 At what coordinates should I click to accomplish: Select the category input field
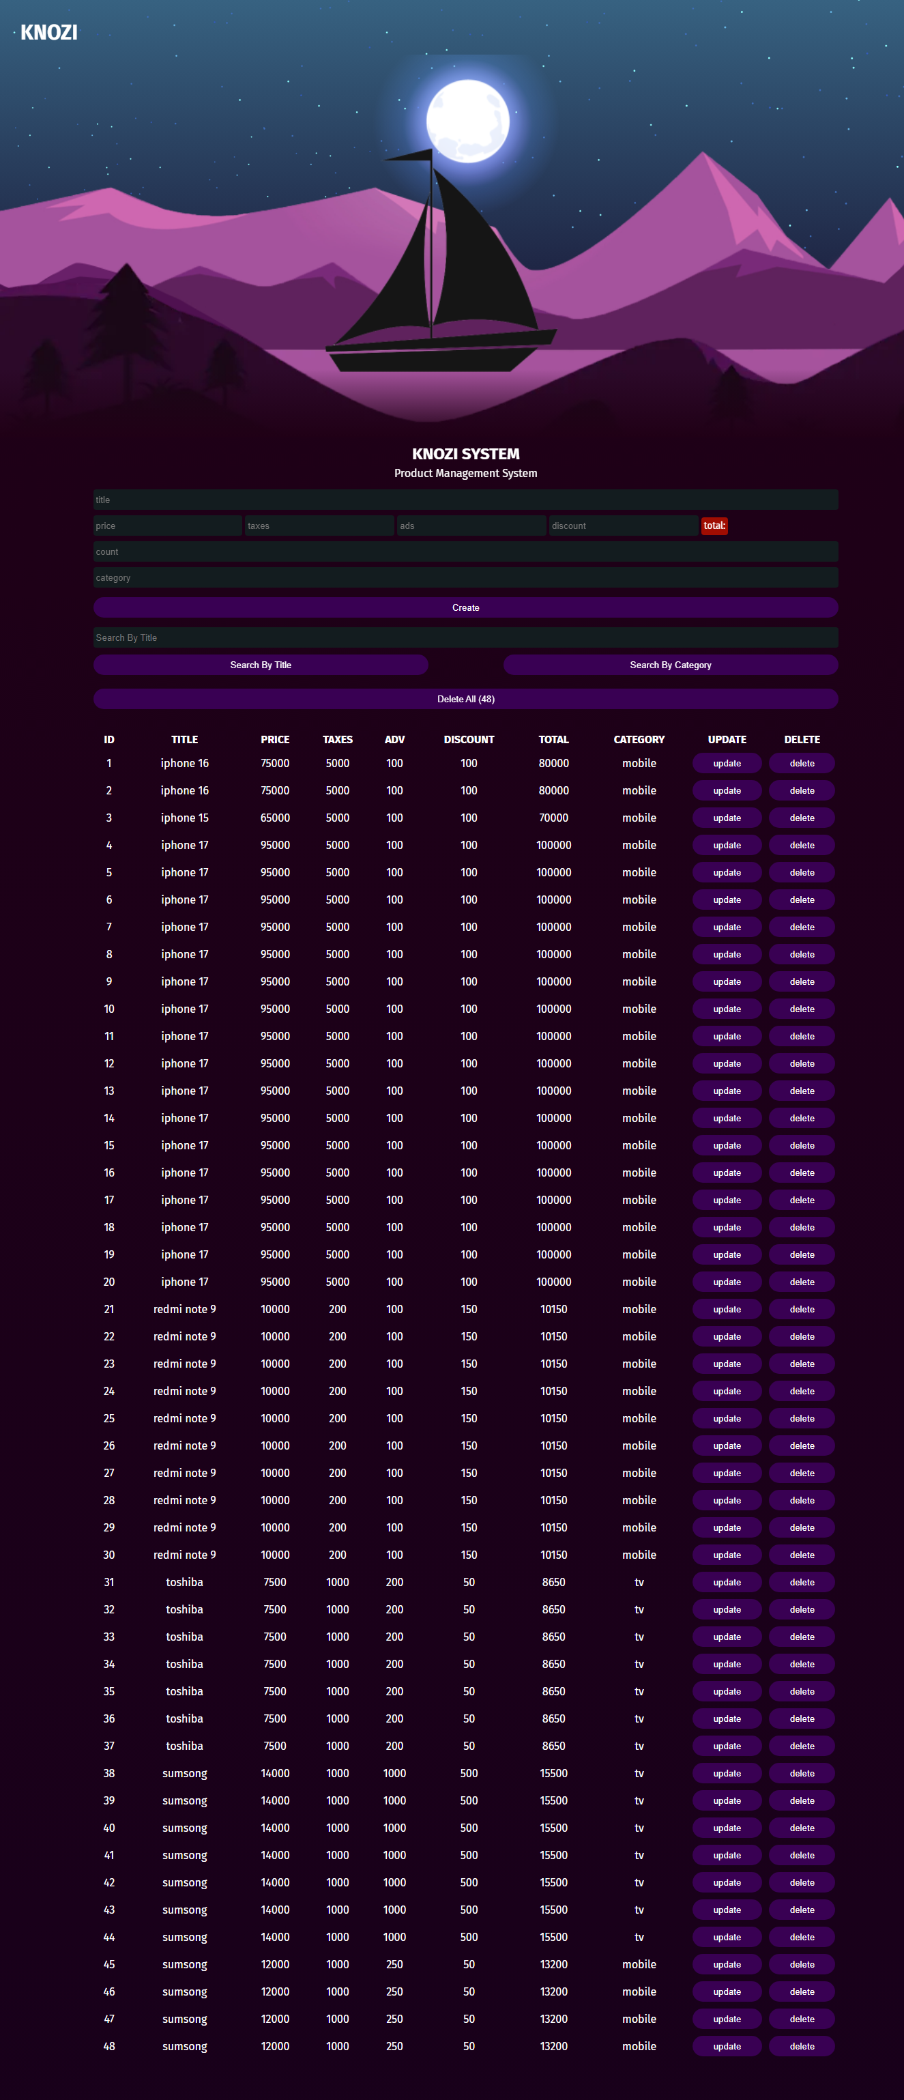tap(465, 578)
